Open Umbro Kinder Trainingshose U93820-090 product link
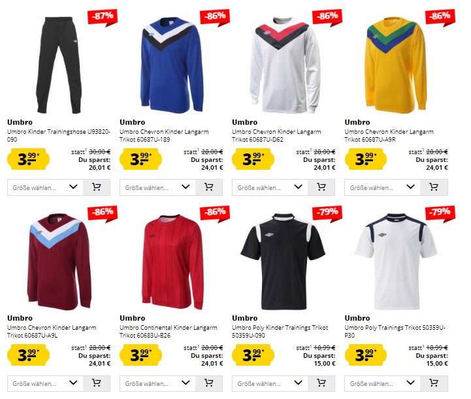The width and height of the screenshot is (471, 399). [59, 135]
